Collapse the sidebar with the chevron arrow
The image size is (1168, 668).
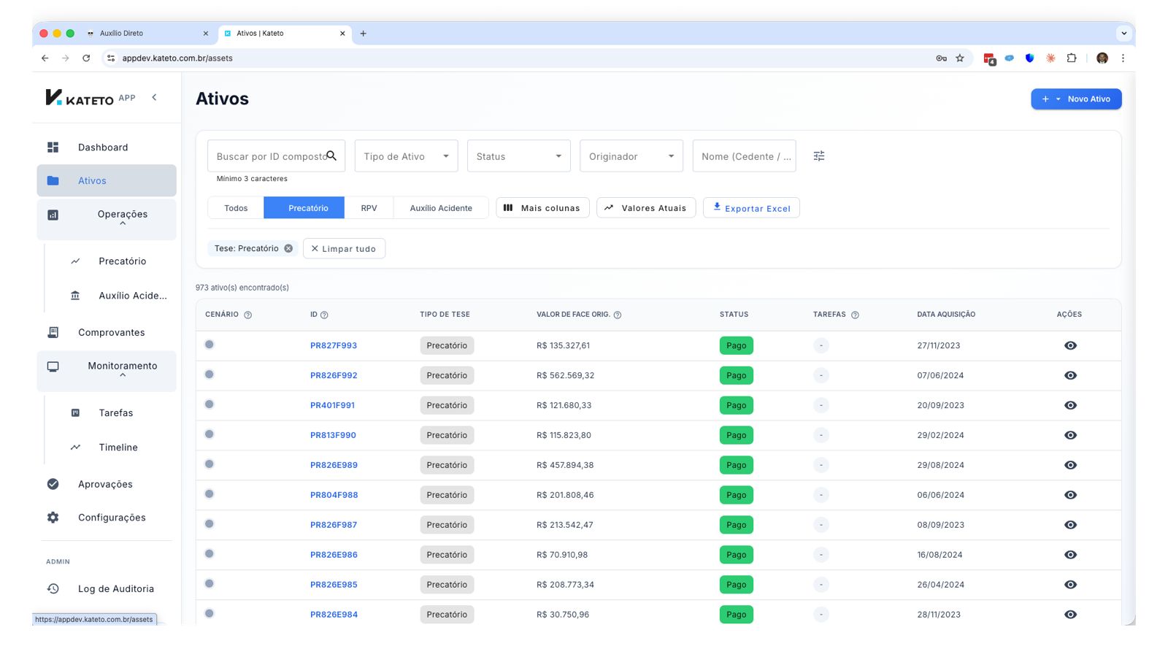(x=154, y=97)
